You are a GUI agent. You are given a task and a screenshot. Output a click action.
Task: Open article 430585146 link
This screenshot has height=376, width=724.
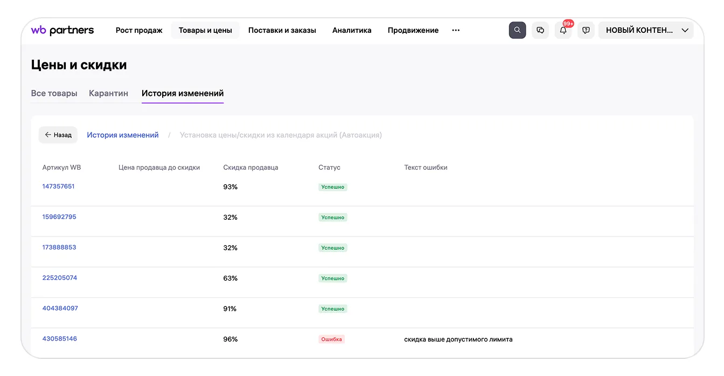60,339
